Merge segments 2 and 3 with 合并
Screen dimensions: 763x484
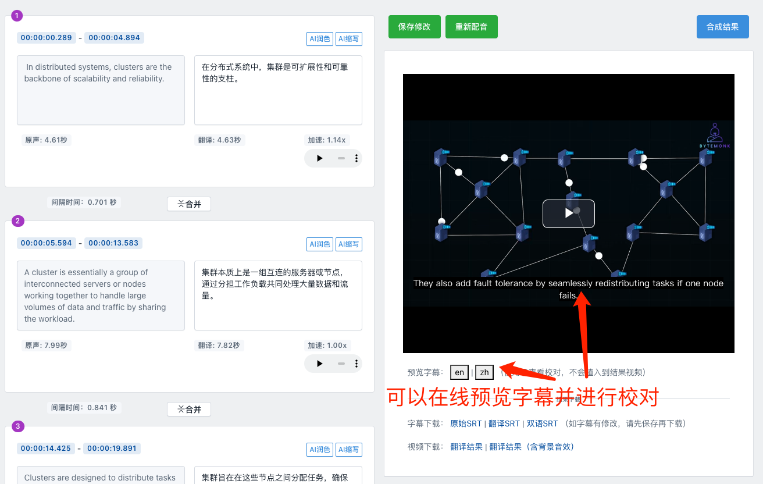click(x=189, y=410)
